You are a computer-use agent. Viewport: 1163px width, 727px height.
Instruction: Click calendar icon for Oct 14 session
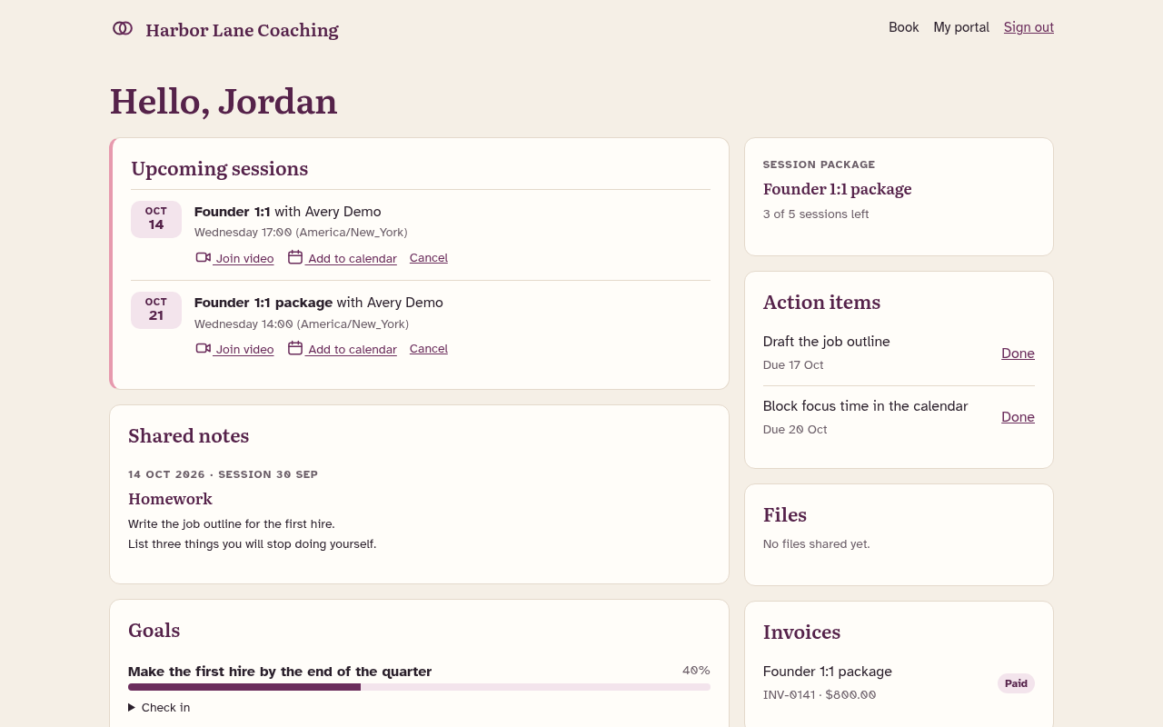tap(295, 257)
